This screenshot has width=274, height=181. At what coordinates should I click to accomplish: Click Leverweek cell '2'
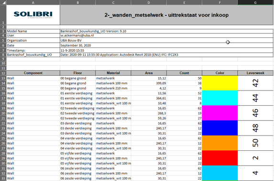pos(255,158)
